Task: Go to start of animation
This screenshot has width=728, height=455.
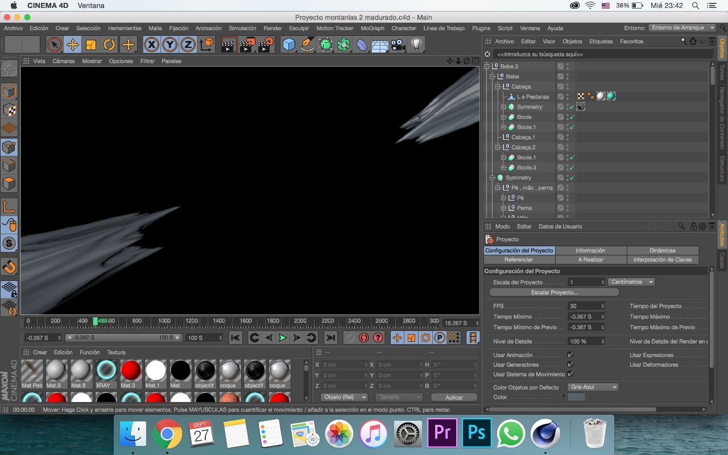Action: [235, 338]
